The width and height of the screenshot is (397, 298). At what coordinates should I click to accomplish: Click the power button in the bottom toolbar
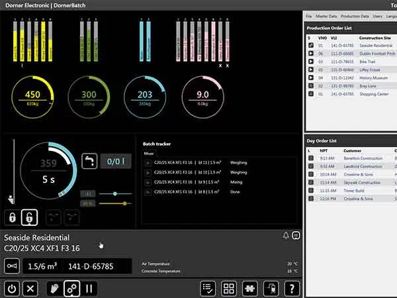tap(12, 288)
